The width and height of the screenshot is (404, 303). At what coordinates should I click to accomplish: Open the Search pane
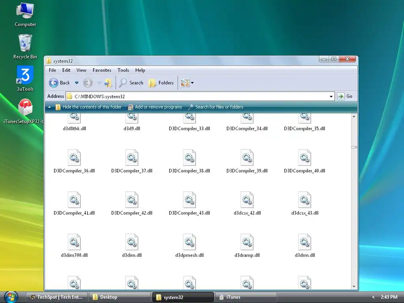point(131,83)
